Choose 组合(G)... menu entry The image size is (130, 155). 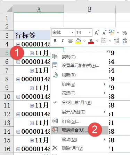[80, 121]
